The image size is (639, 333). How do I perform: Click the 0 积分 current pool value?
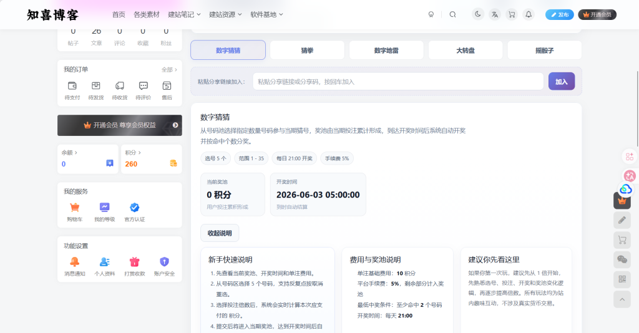219,195
